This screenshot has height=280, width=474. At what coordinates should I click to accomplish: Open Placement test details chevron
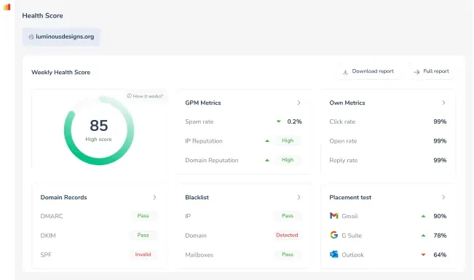pyautogui.click(x=443, y=197)
